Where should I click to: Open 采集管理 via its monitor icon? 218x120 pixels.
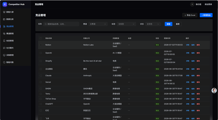tap(4, 55)
